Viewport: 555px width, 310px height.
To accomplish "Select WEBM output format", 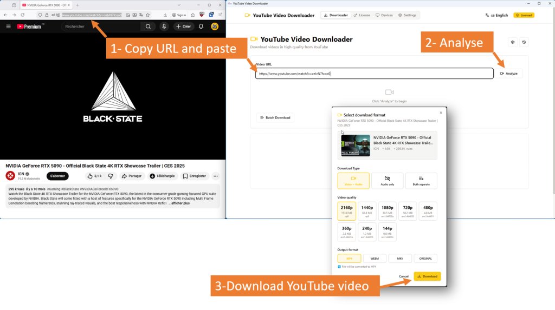I will (x=375, y=259).
